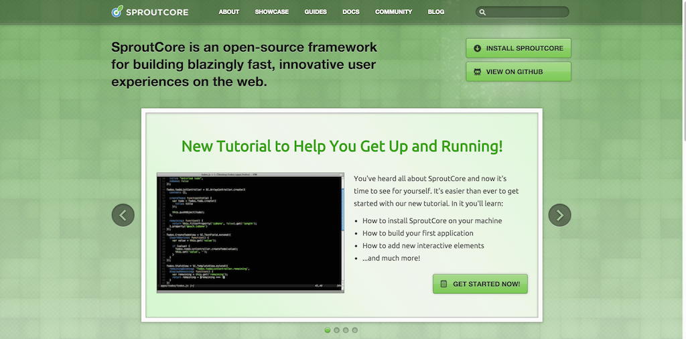This screenshot has height=339, width=686.
Task: Click "You've heard all about SproutCore" paragraph
Action: (436, 191)
